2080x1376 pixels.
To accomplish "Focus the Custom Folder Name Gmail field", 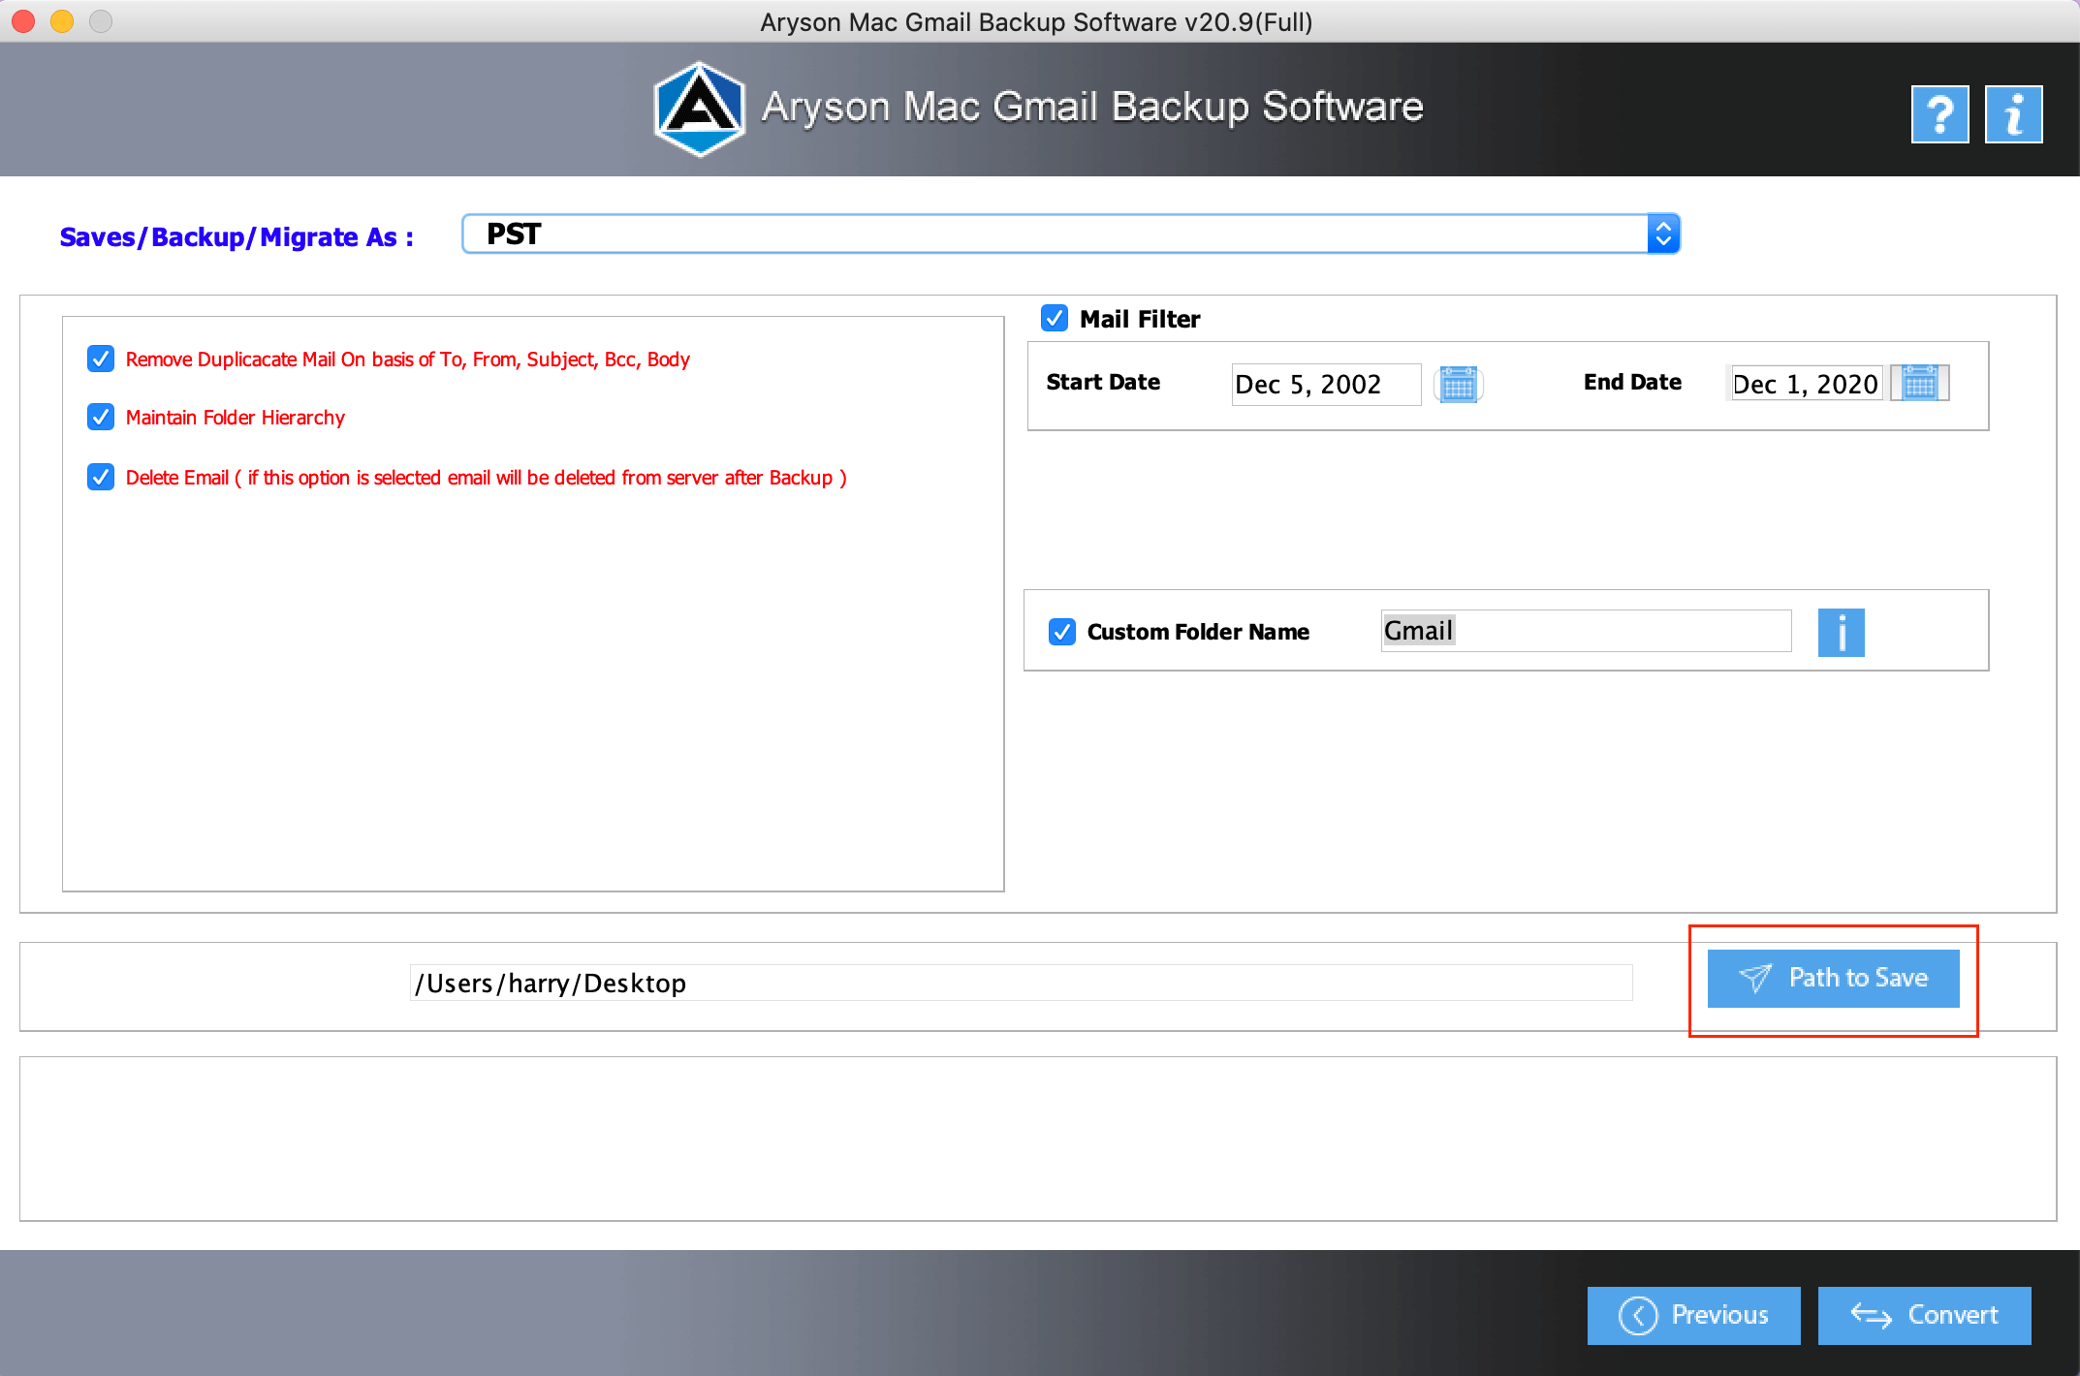I will (1586, 631).
